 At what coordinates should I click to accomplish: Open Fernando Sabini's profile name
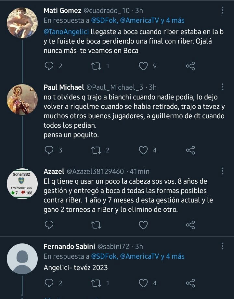pyautogui.click(x=68, y=247)
